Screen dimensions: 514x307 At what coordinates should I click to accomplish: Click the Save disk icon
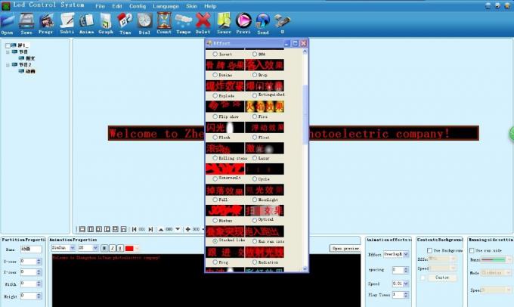point(26,22)
